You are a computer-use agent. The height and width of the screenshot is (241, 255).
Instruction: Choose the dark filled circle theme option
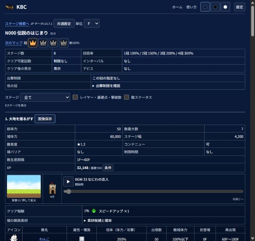point(215,7)
